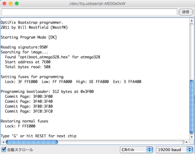The image size is (195, 154).
Task: Click the 'Commit Page: 3F80:3F80' line
Action: pyautogui.click(x=29, y=106)
